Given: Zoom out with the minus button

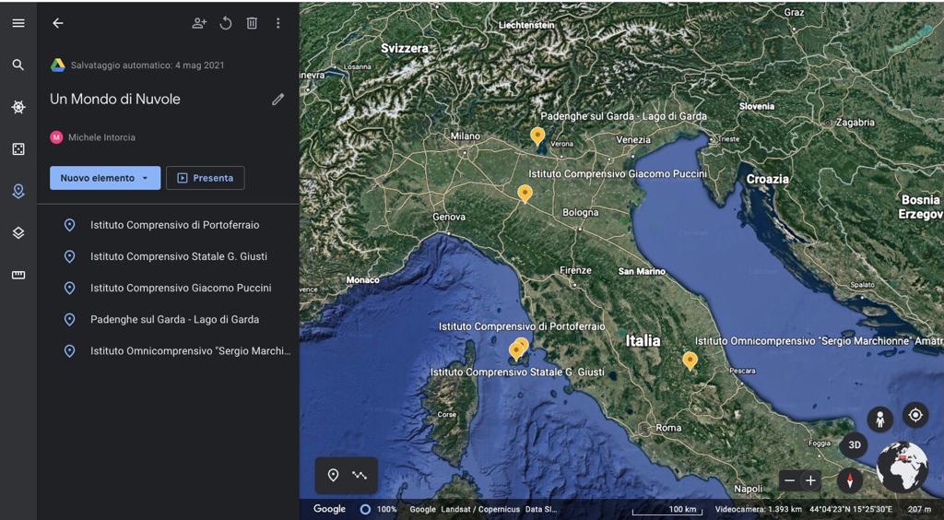Looking at the screenshot, I should [x=790, y=481].
